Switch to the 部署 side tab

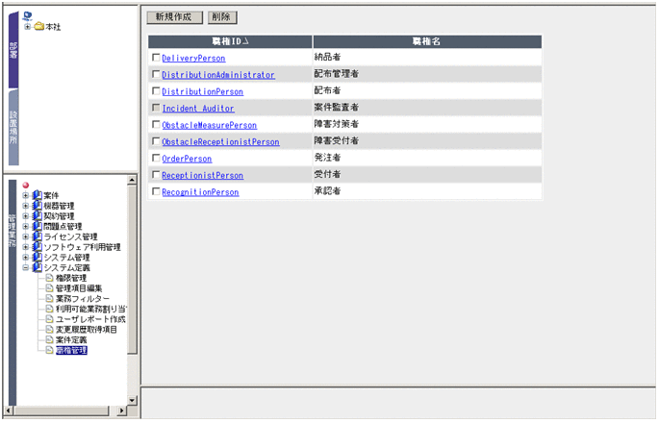click(13, 50)
